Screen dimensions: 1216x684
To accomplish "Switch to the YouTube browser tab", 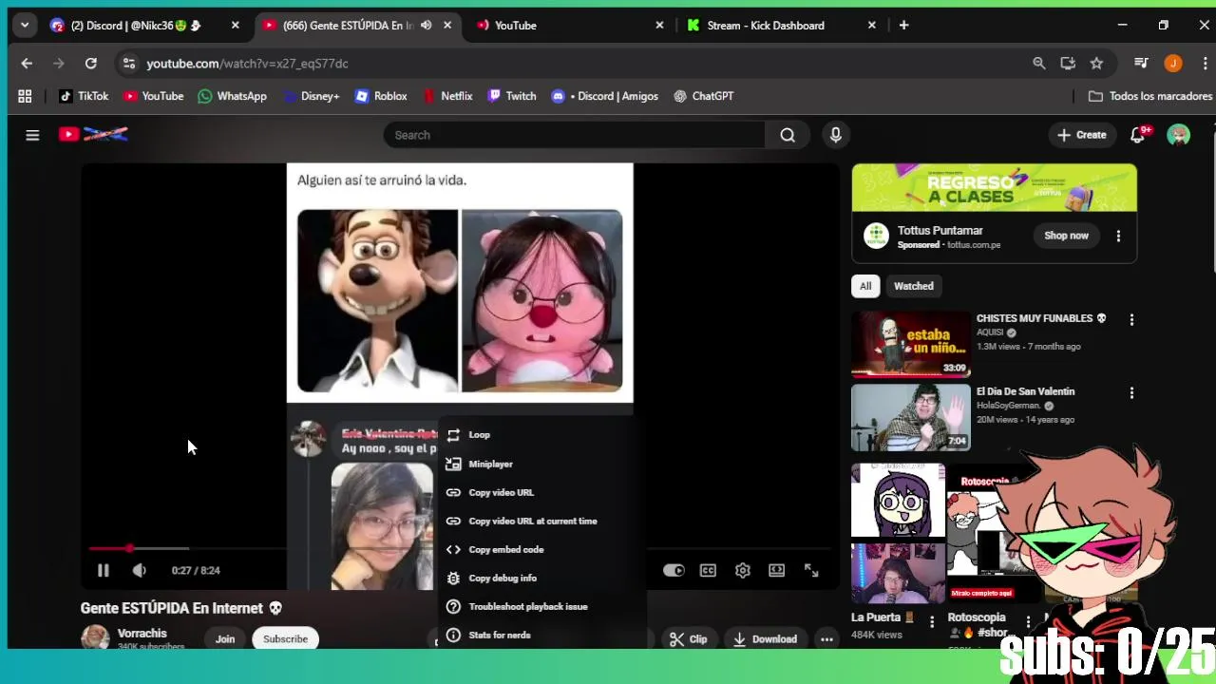I will (x=570, y=26).
